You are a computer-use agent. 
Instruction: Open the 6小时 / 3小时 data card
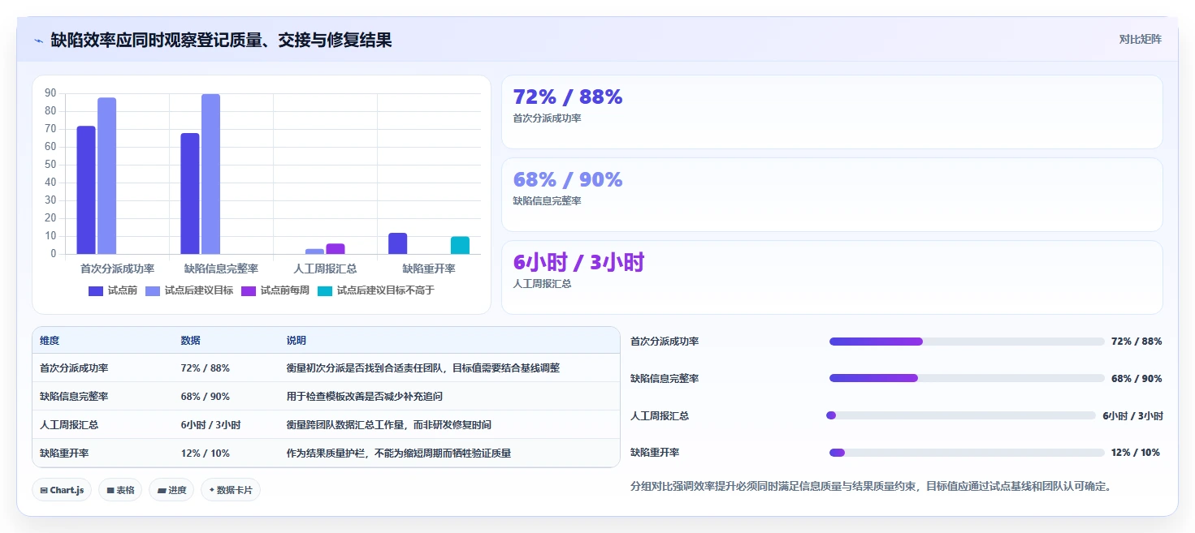832,277
